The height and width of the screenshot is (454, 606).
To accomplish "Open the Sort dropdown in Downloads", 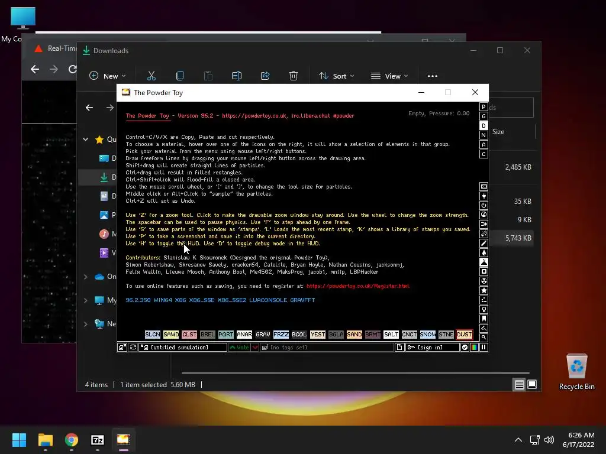I will coord(336,76).
